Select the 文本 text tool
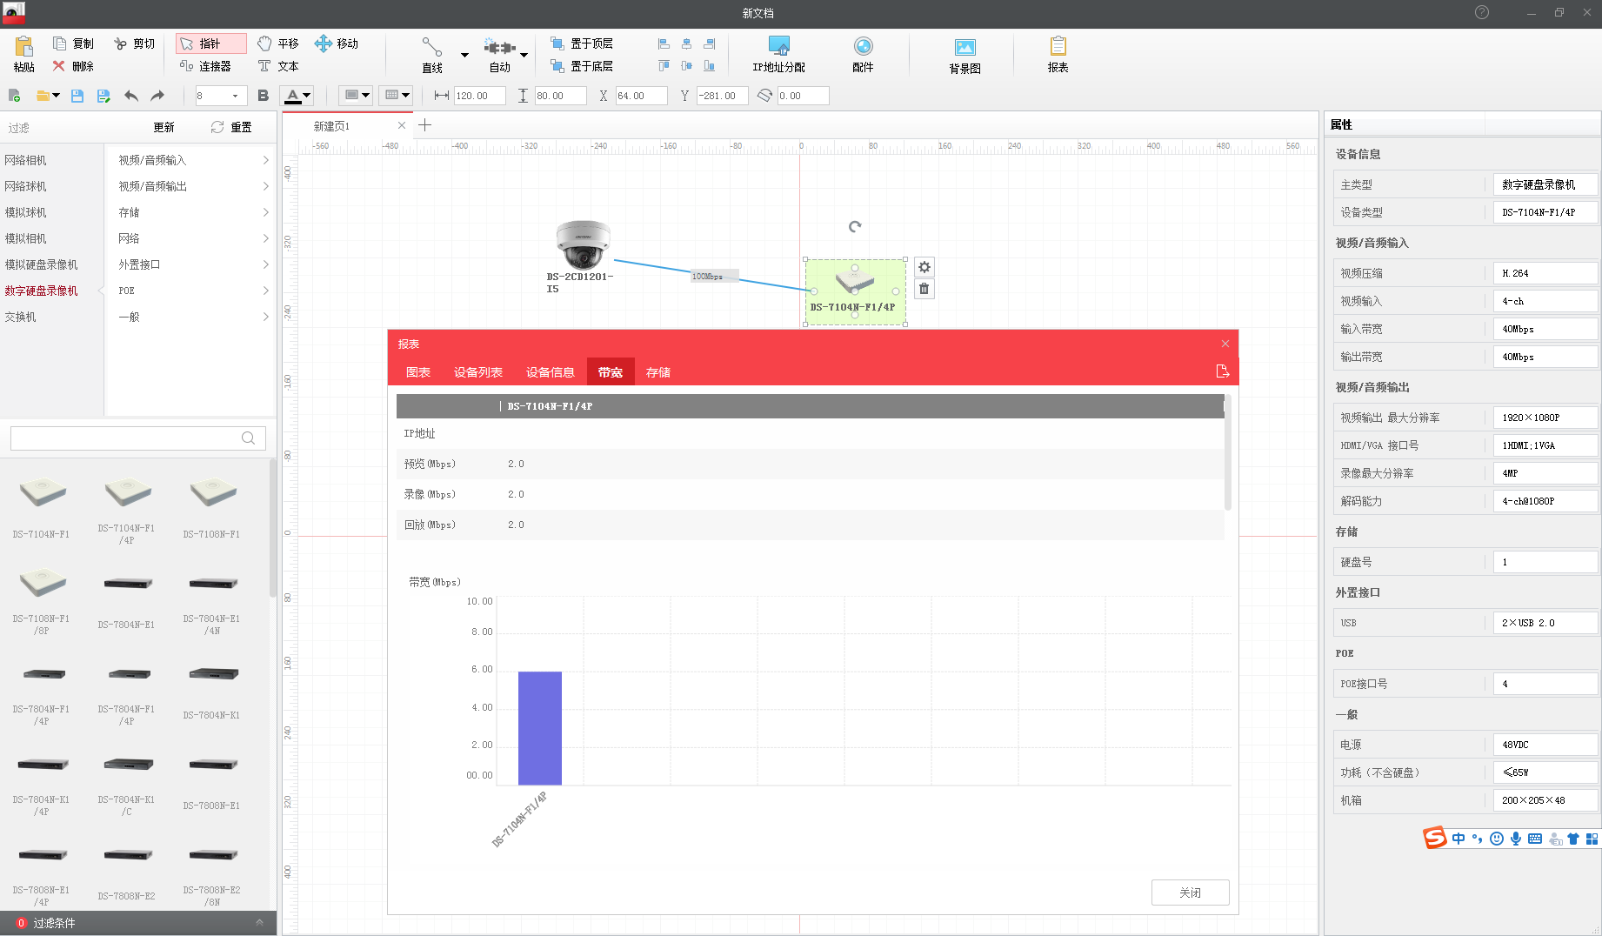The width and height of the screenshot is (1602, 936). click(277, 66)
